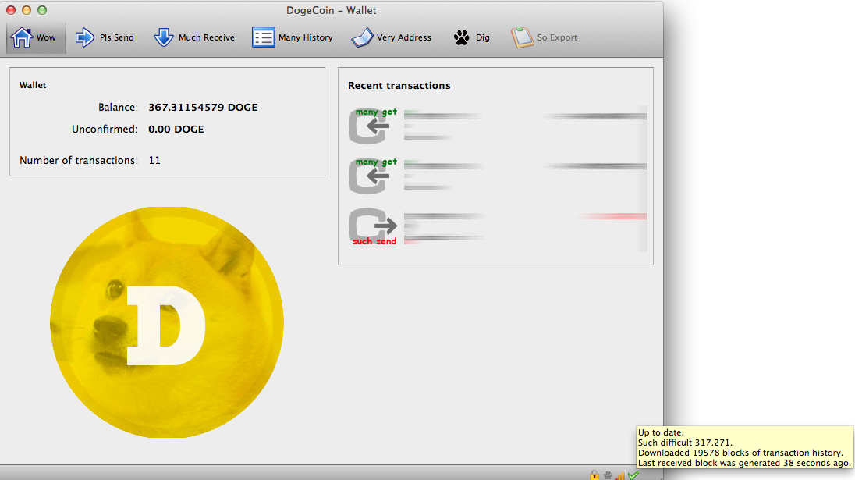Click the number of transactions value 11
Image resolution: width=855 pixels, height=480 pixels.
pyautogui.click(x=154, y=160)
